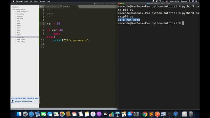The width and height of the screenshot is (210, 118).
Task: Close the pass_p16.py editor tab
Action: click(76, 7)
